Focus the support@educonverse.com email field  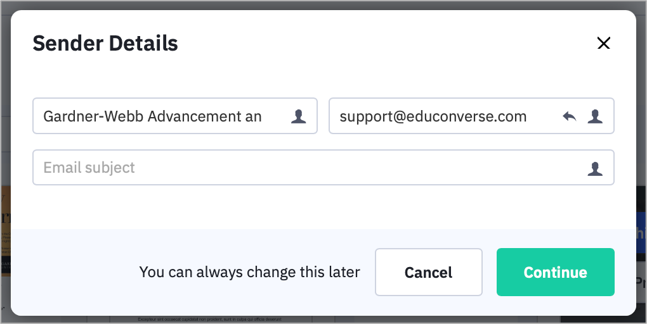click(x=472, y=116)
